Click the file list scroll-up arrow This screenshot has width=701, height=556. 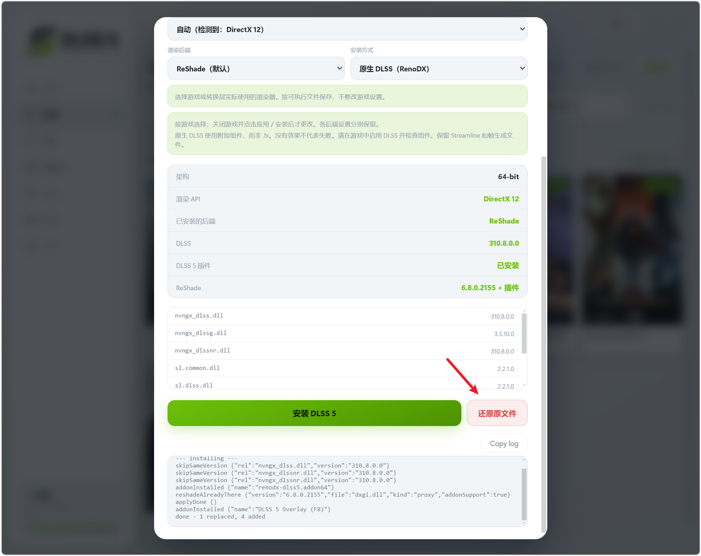[x=524, y=311]
